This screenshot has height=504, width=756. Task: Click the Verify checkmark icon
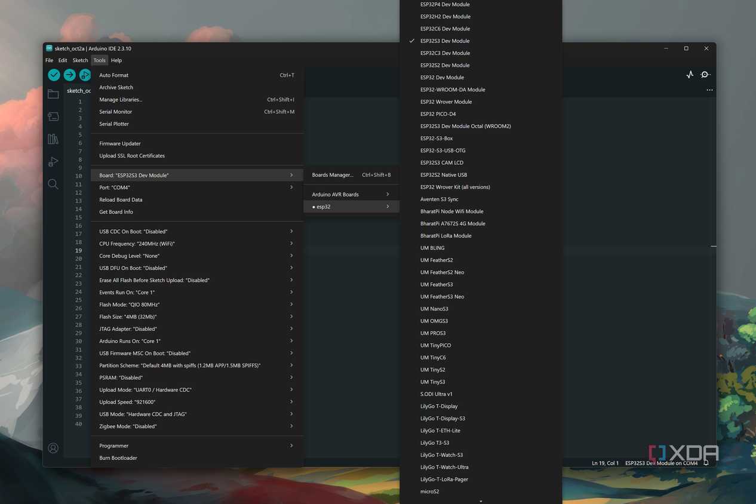54,75
